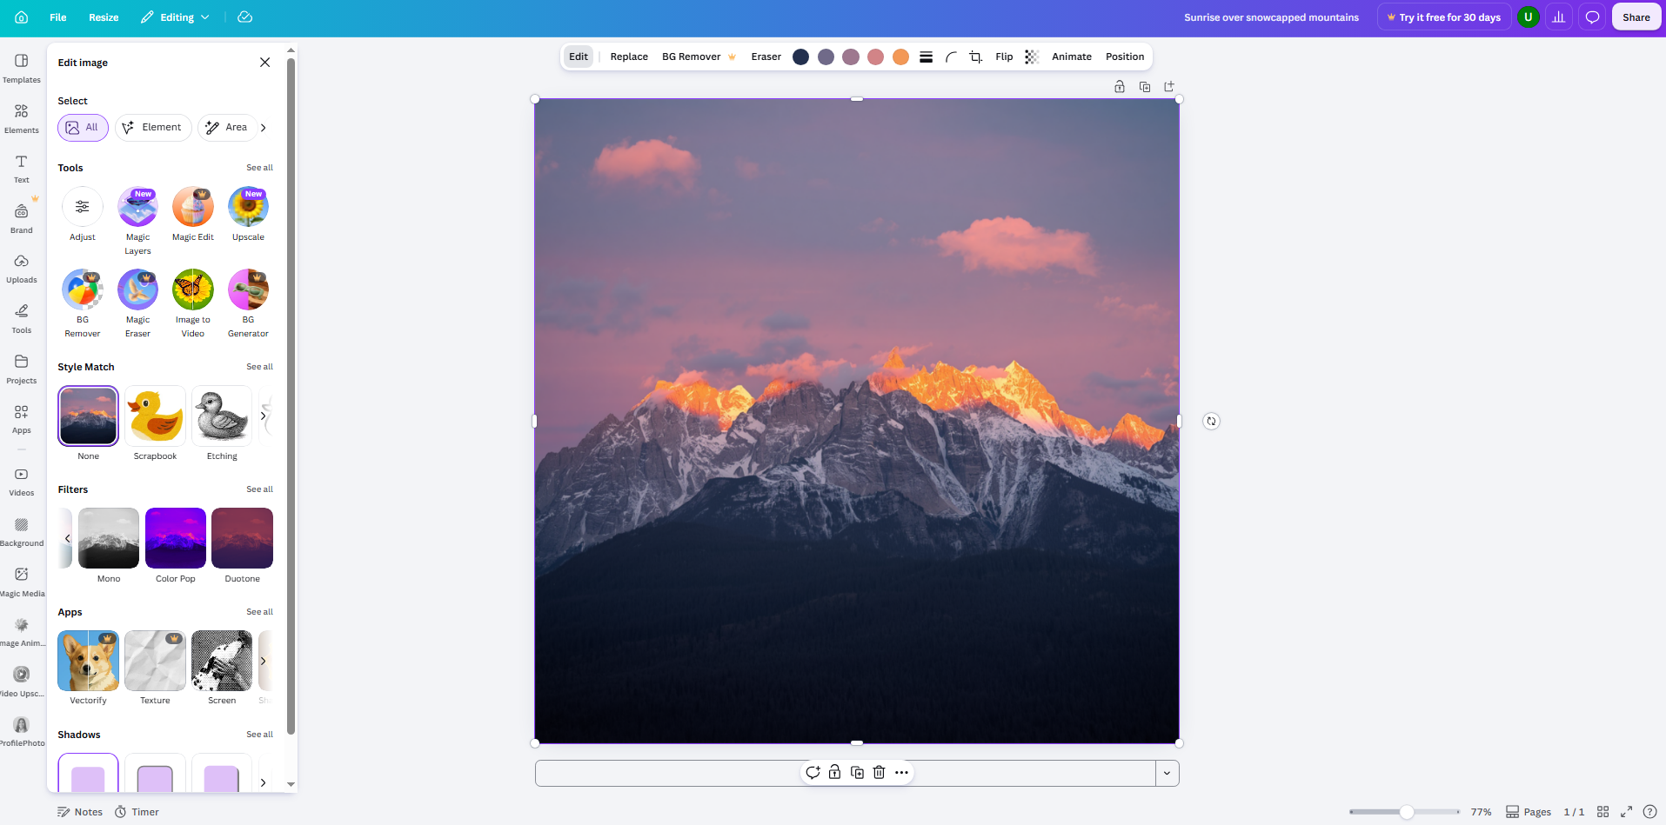Click the delete trash icon below image

(879, 772)
